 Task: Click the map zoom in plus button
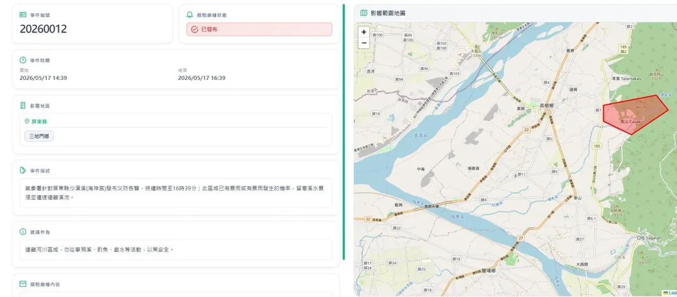coord(364,33)
